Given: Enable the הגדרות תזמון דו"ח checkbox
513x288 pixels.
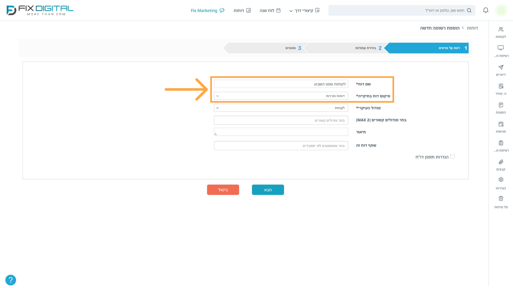Looking at the screenshot, I should point(452,157).
